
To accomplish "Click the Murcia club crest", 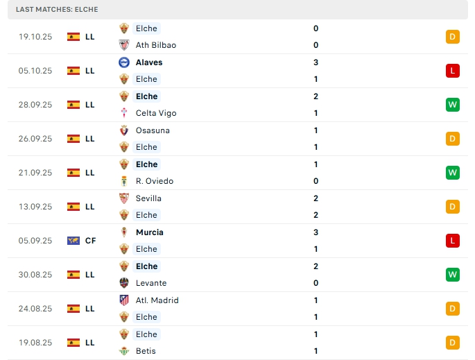I will [124, 232].
